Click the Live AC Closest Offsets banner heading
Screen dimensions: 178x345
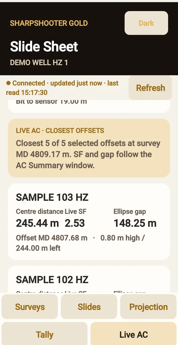tap(60, 130)
